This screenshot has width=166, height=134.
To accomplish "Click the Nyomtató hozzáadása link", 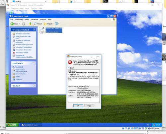I will [x=23, y=33].
